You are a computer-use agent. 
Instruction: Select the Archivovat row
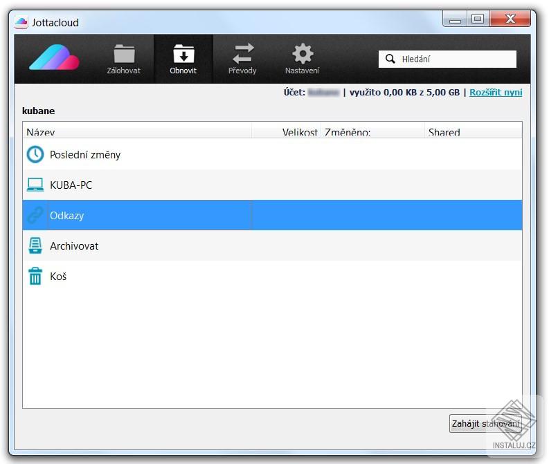pyautogui.click(x=272, y=245)
